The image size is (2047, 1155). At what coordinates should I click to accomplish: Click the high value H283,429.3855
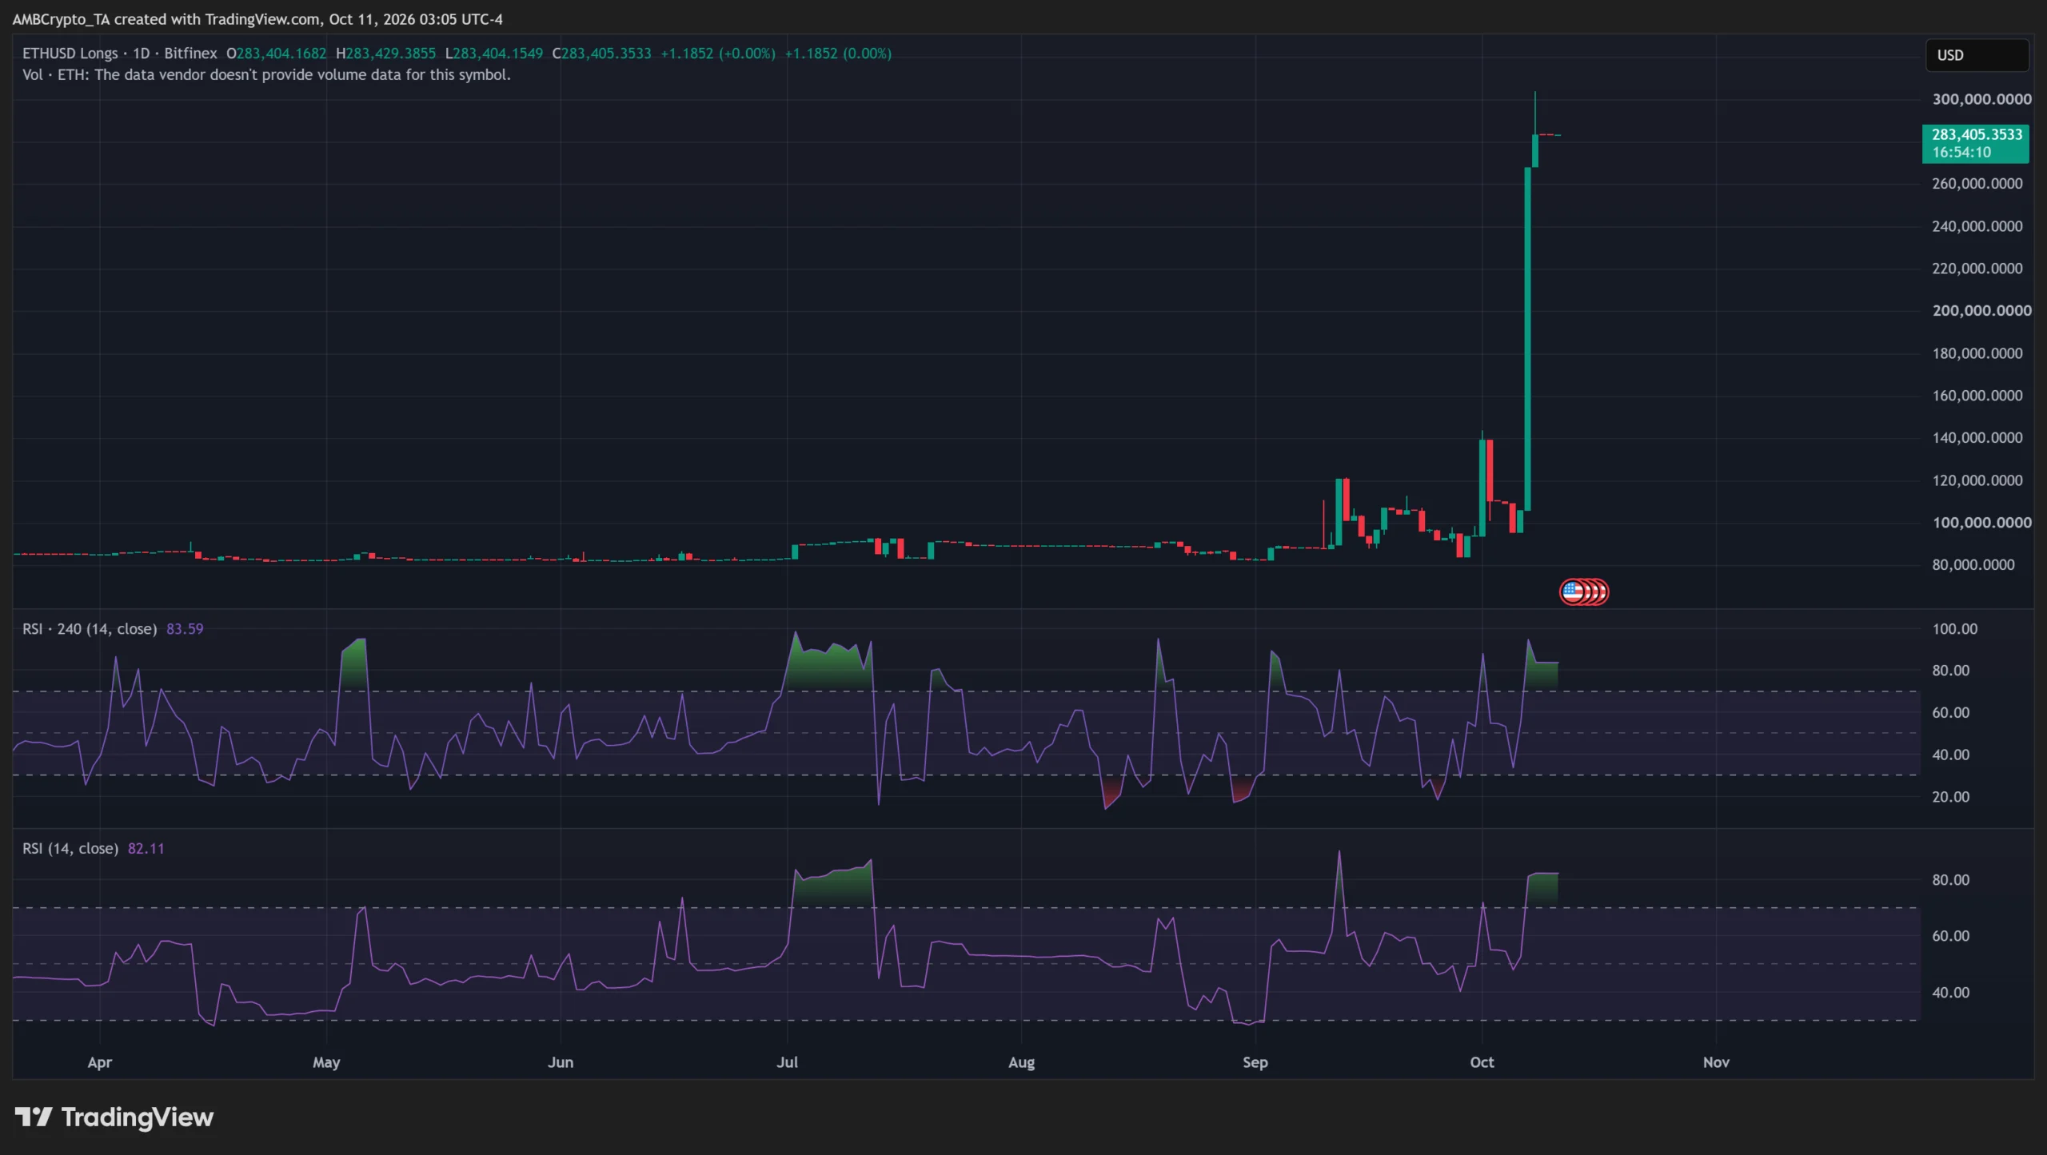pos(386,54)
